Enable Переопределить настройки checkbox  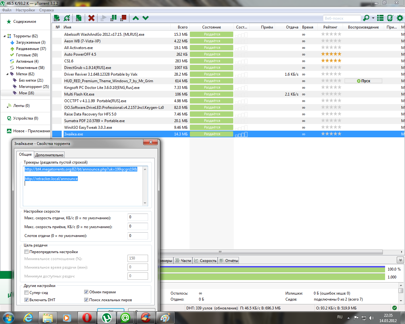click(x=27, y=252)
